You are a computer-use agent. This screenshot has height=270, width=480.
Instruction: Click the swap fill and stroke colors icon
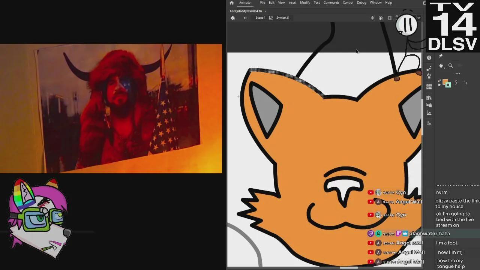439,81
